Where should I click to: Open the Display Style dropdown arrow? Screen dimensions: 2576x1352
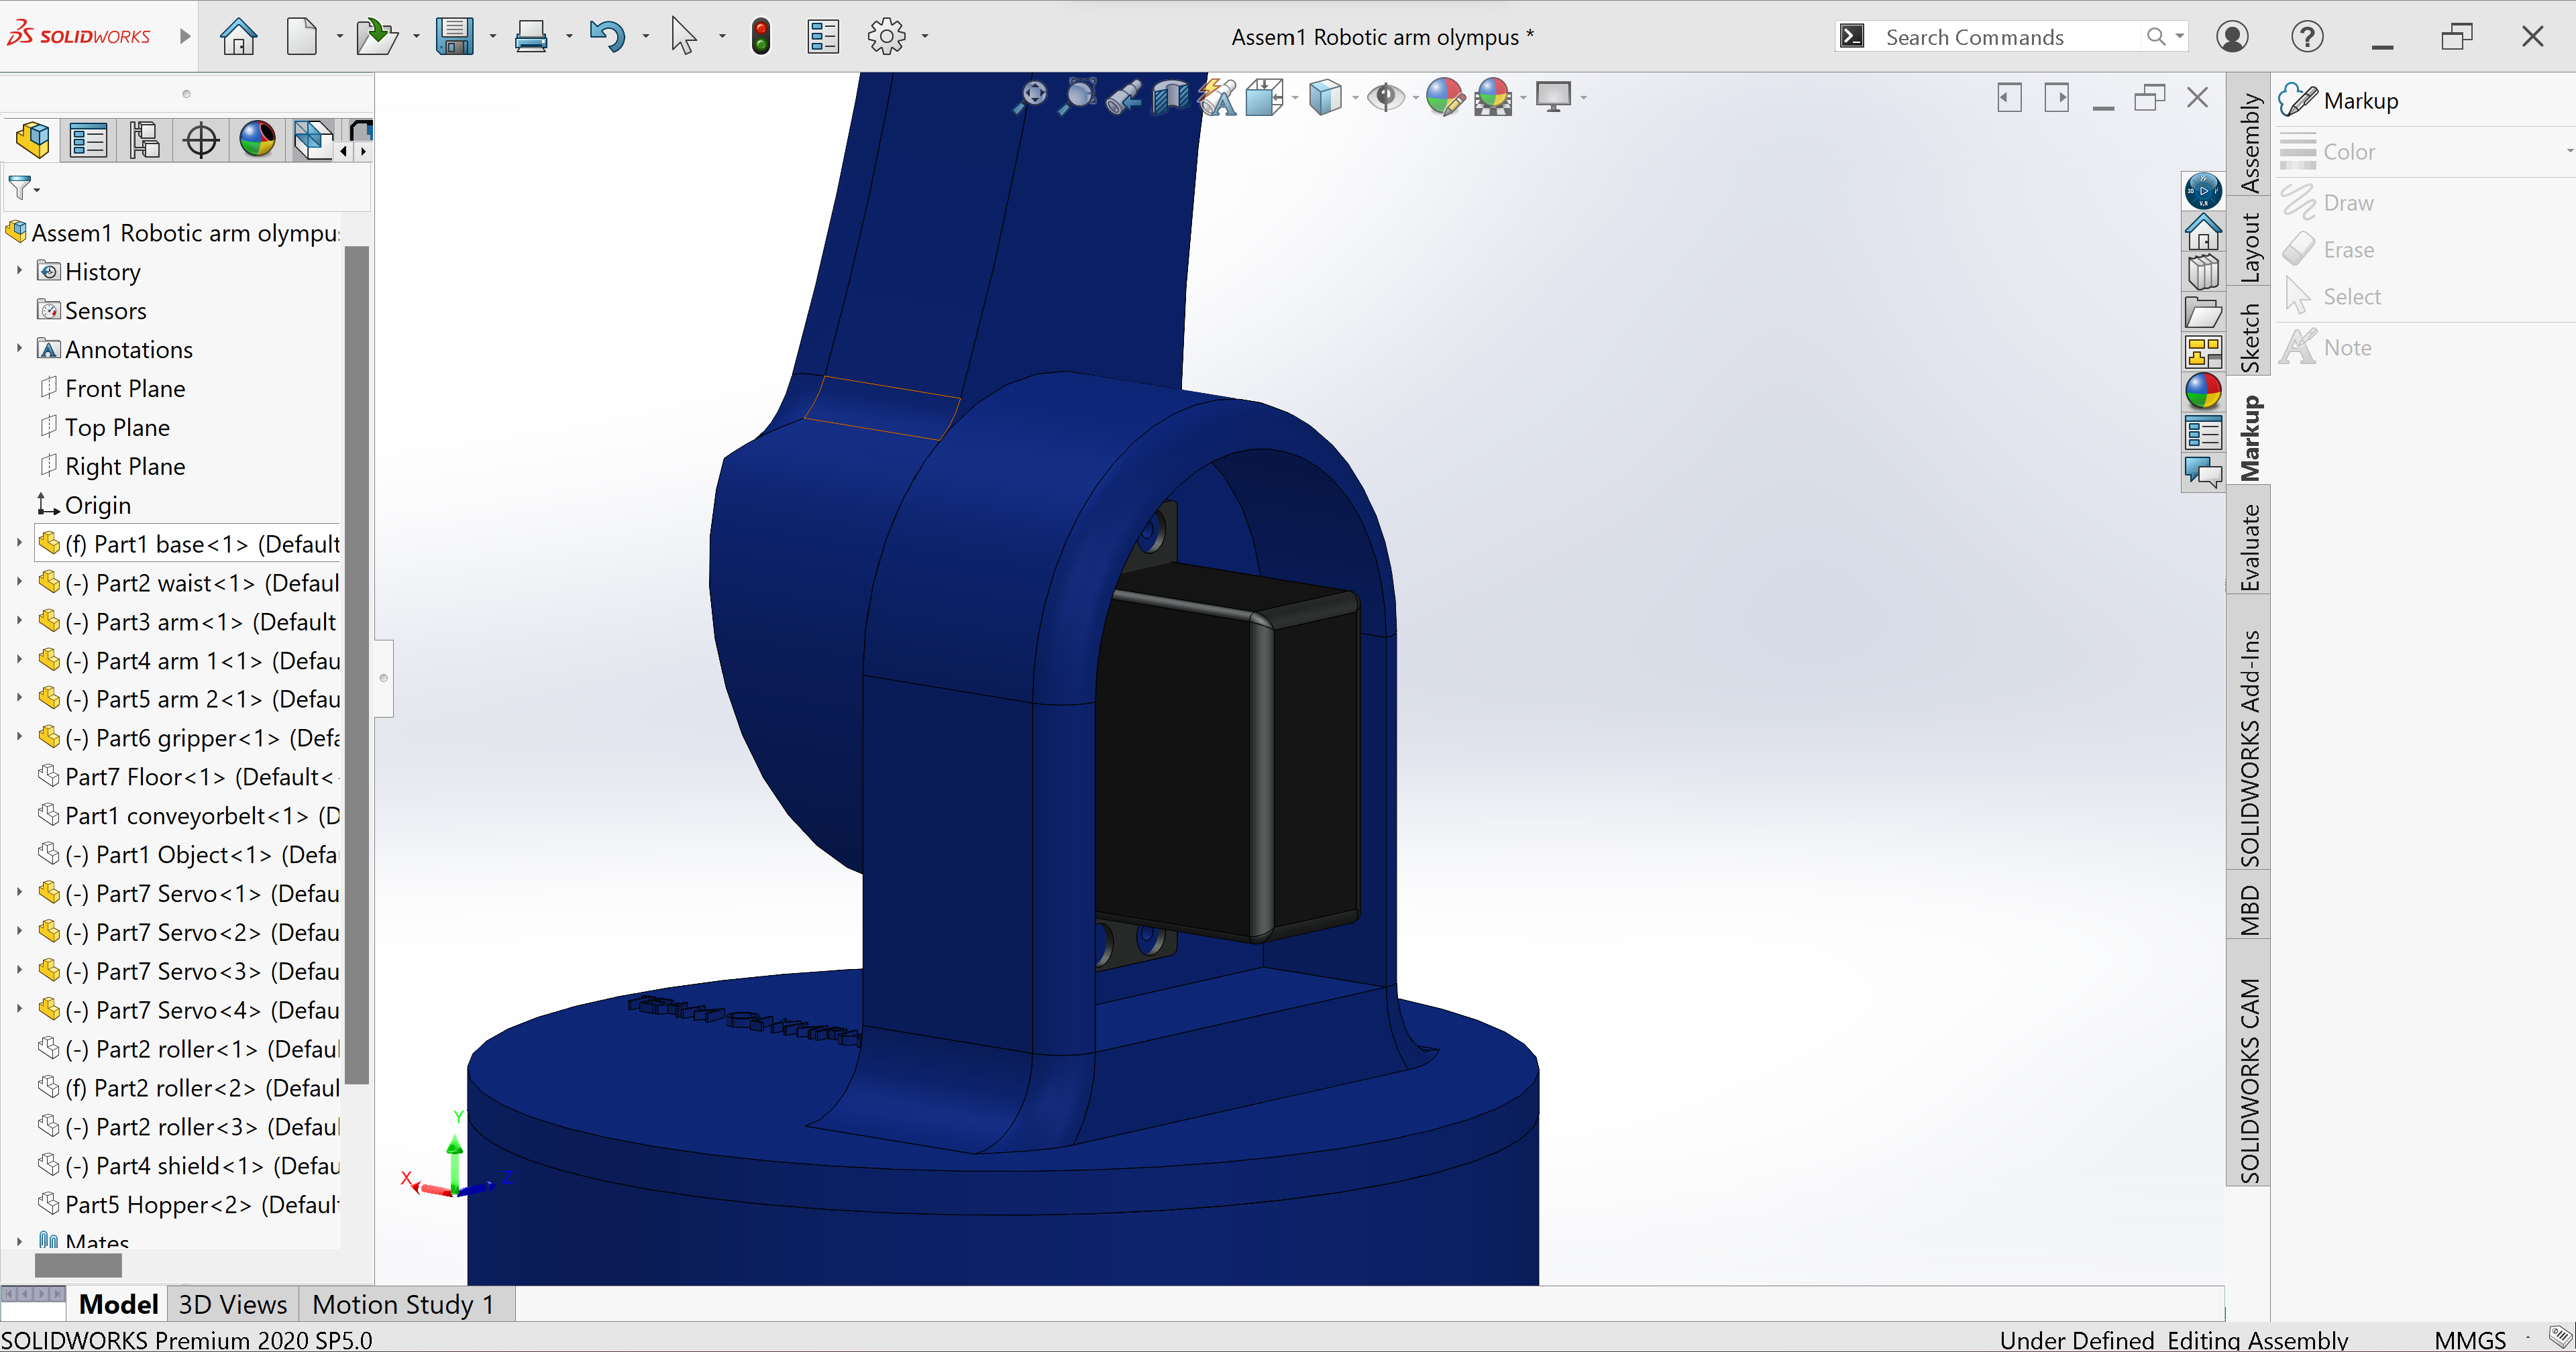tap(1355, 98)
